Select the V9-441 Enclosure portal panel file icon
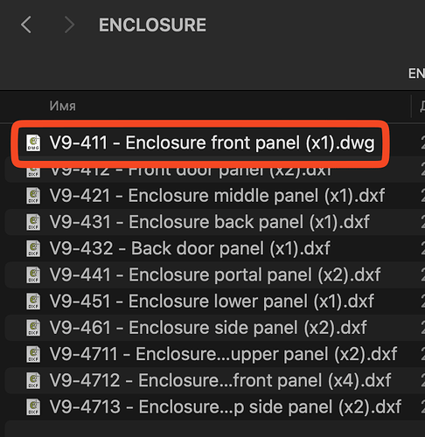The image size is (425, 437). coord(33,274)
